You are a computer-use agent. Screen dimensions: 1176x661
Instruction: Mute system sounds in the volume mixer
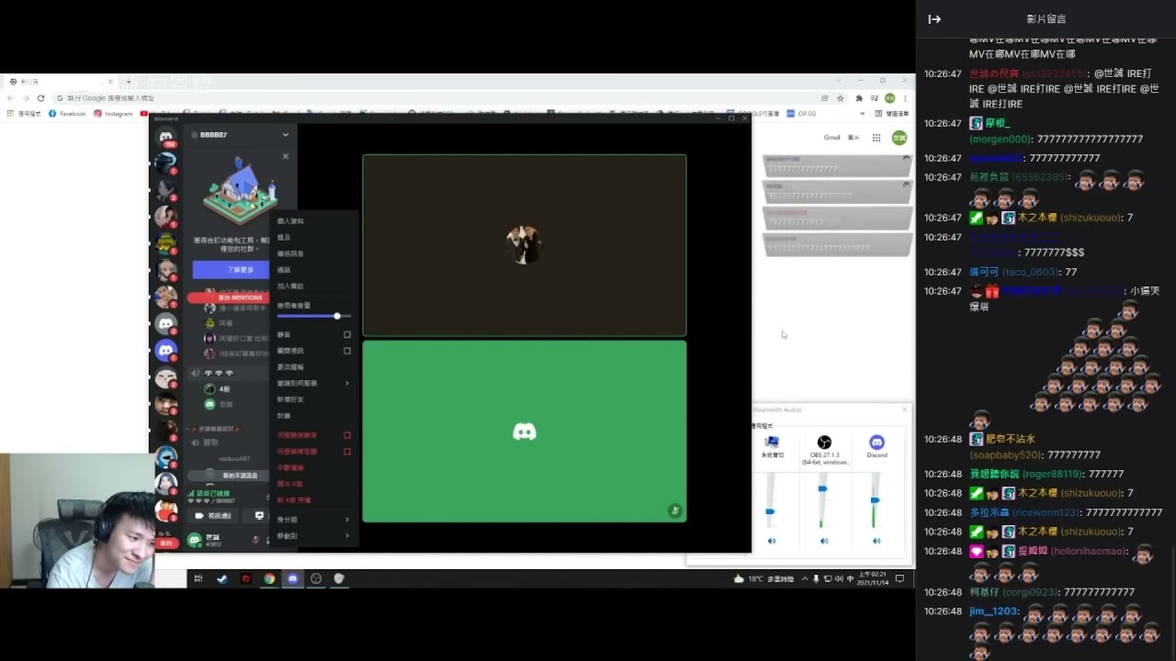[x=771, y=541]
